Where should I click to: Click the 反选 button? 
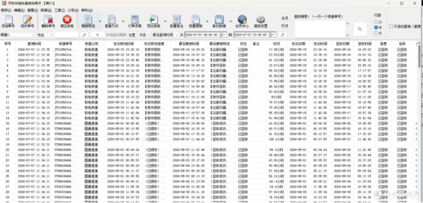point(285,26)
